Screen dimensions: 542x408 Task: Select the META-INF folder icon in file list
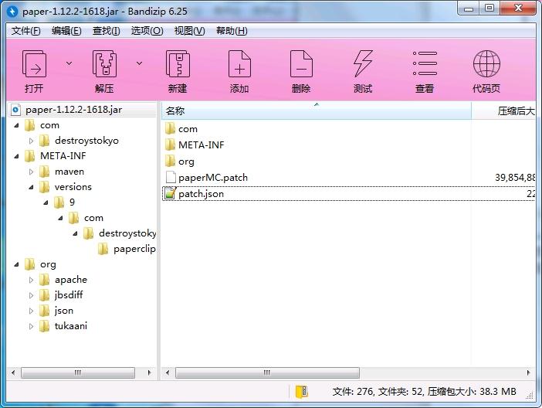tap(170, 144)
